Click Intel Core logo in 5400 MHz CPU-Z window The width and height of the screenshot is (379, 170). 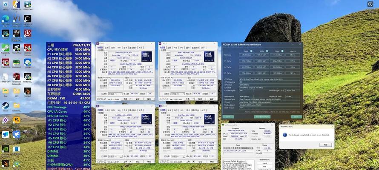147,57
